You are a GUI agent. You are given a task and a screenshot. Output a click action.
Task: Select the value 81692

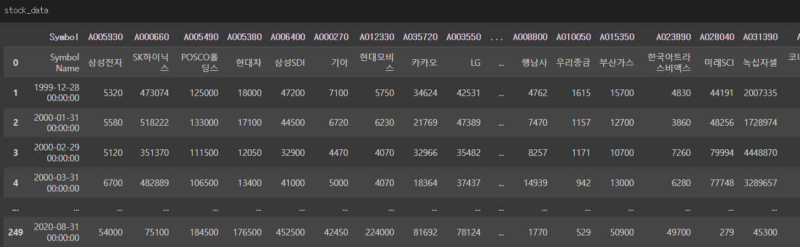pyautogui.click(x=425, y=232)
